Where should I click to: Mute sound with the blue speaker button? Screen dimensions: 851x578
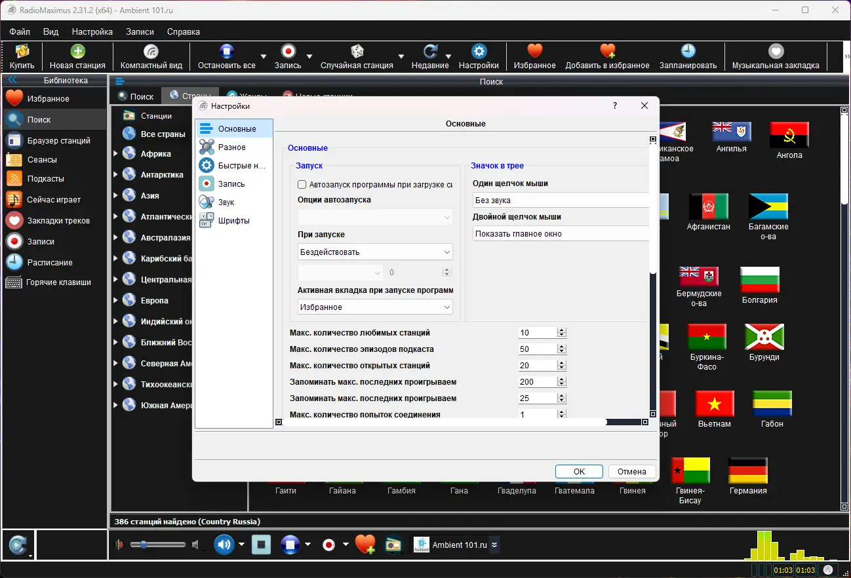click(224, 545)
